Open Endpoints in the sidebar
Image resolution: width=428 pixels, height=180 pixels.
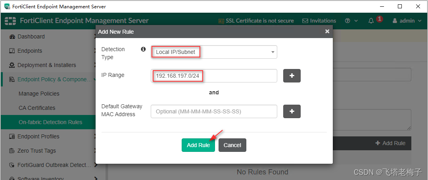coord(30,51)
